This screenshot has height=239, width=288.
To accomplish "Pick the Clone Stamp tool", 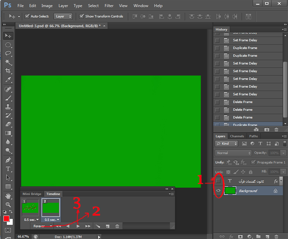I will tap(8, 107).
